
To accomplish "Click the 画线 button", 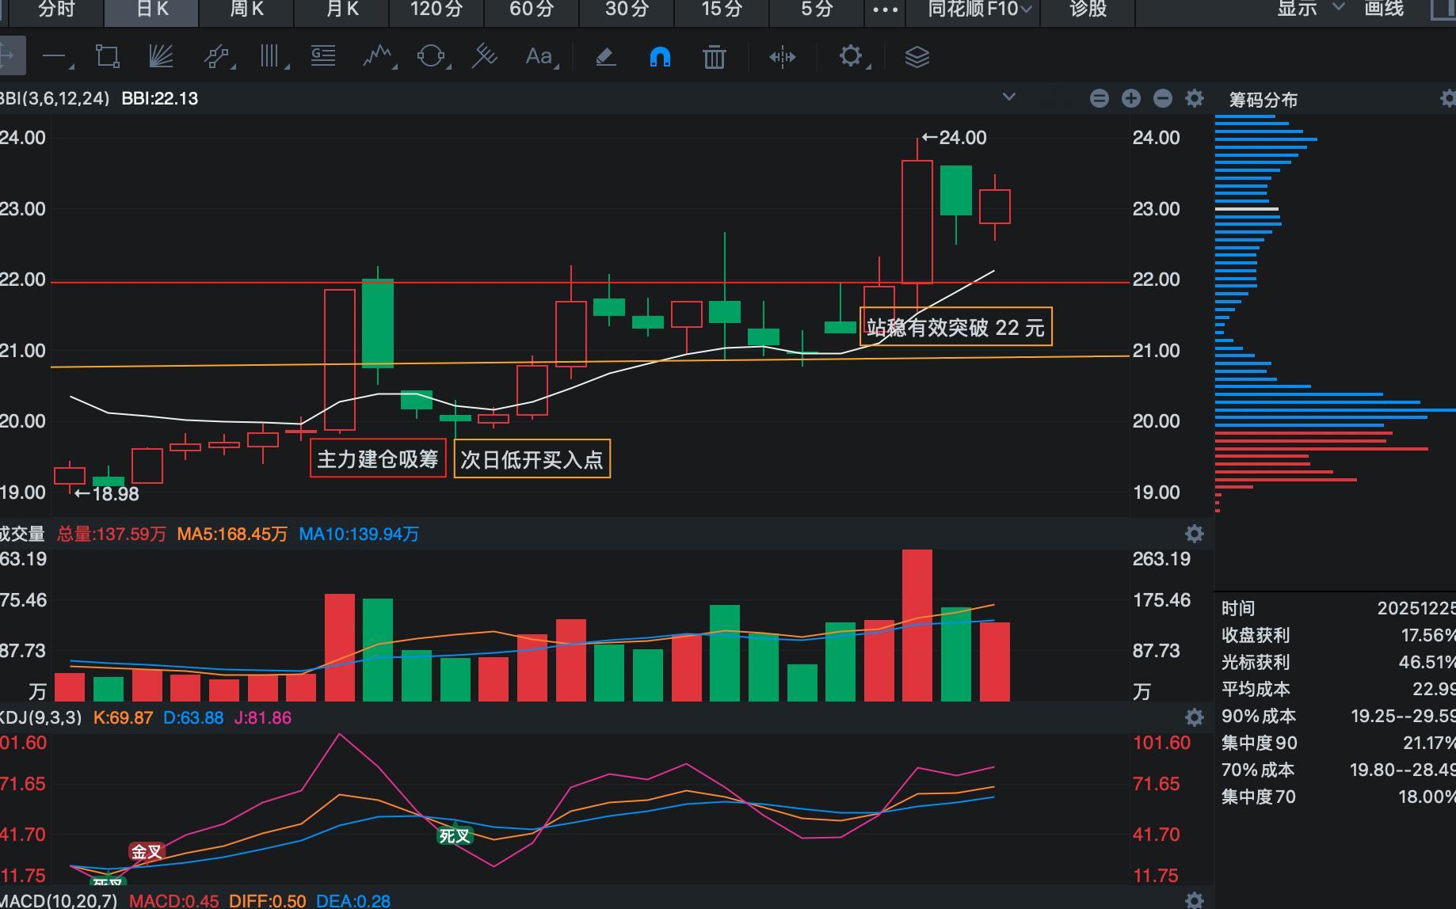I will coord(1384,10).
